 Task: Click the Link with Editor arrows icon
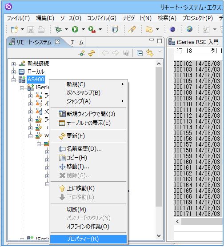click(150, 53)
